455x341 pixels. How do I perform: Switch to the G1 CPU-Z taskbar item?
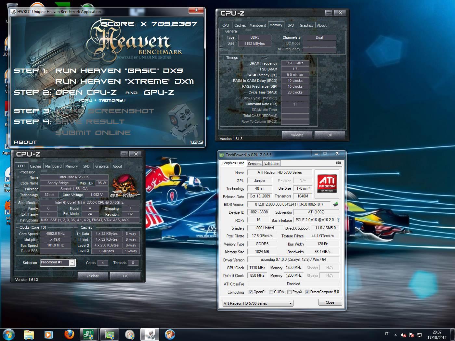(88, 334)
